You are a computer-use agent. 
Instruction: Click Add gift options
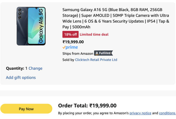tap(21, 77)
